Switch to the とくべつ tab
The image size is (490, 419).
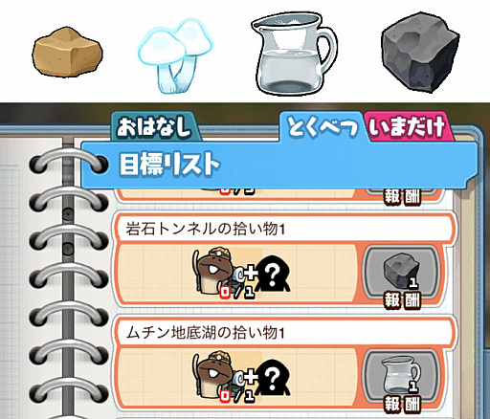323,127
